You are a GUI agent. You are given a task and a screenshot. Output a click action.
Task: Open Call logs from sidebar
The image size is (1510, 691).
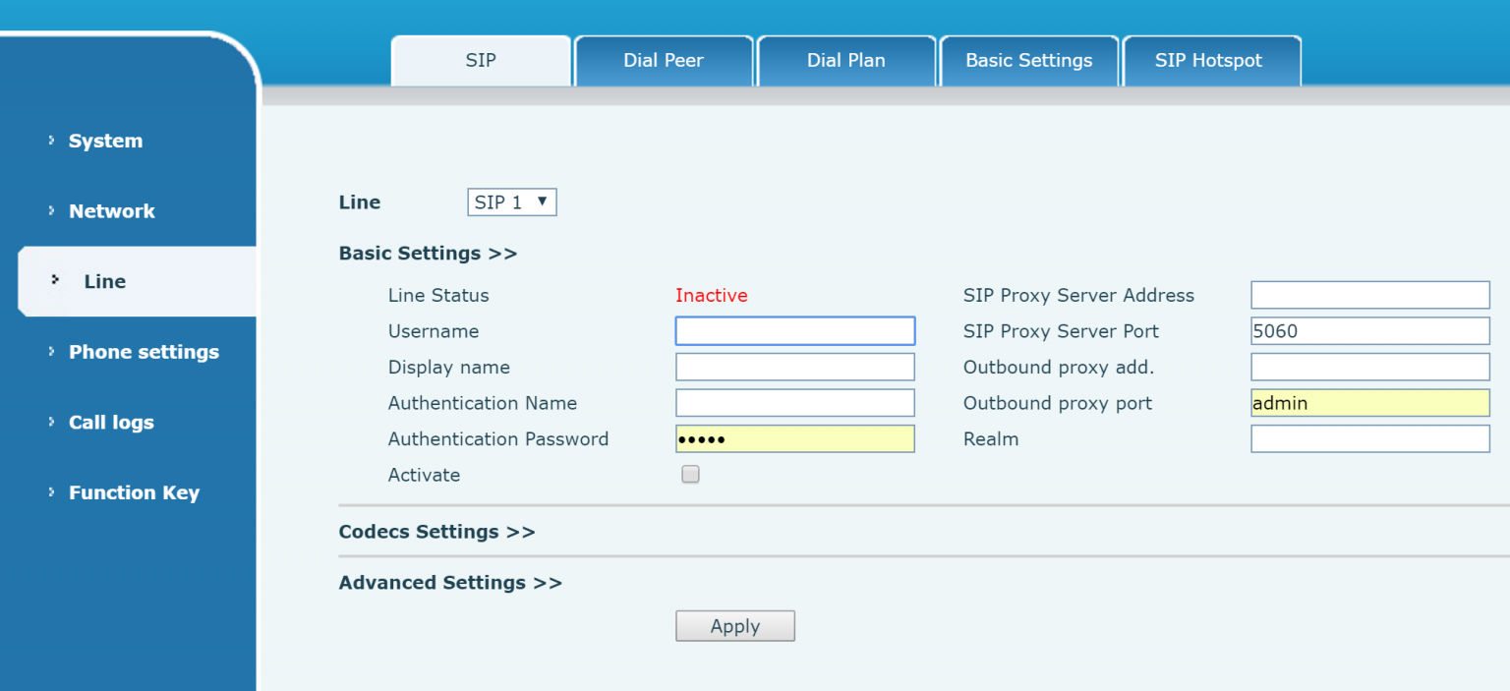(111, 423)
